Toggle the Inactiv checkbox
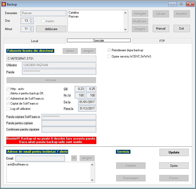 click(43, 21)
